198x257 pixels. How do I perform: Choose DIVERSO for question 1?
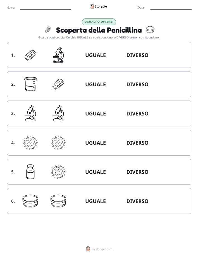click(137, 55)
